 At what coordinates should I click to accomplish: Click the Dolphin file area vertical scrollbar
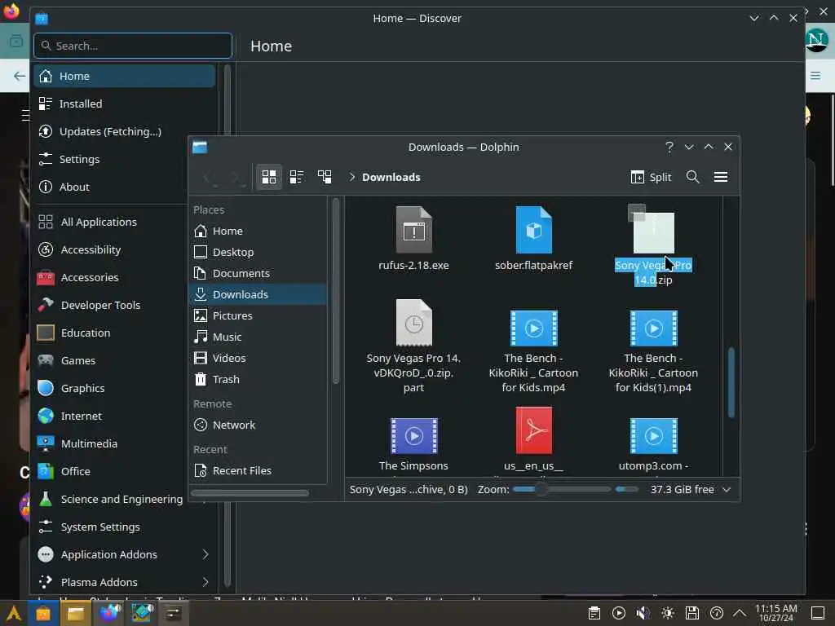(731, 382)
